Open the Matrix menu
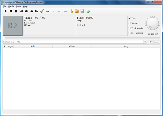The width and height of the screenshot is (163, 116). click(11, 6)
